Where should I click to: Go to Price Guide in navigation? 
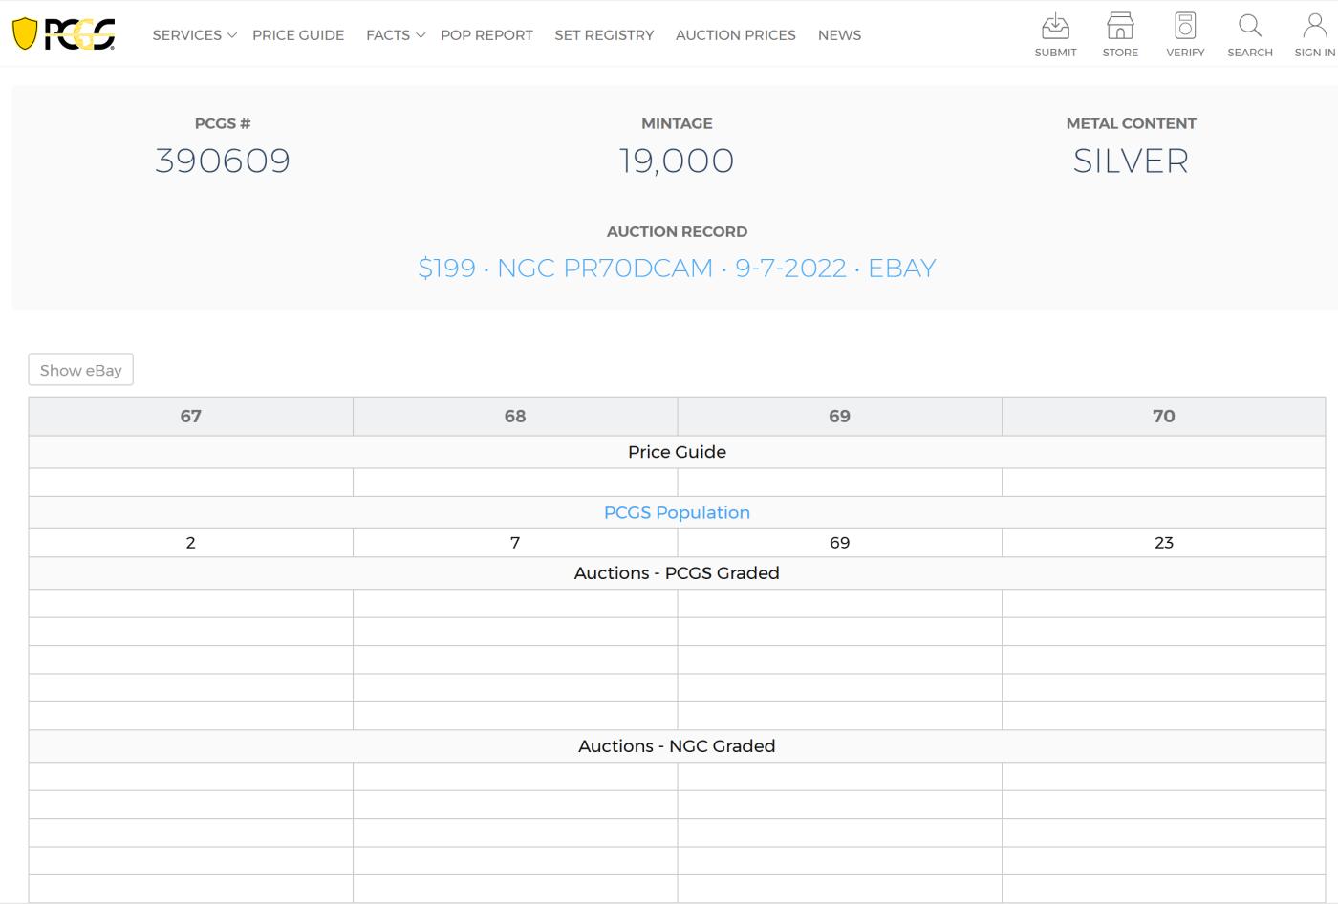(x=298, y=35)
